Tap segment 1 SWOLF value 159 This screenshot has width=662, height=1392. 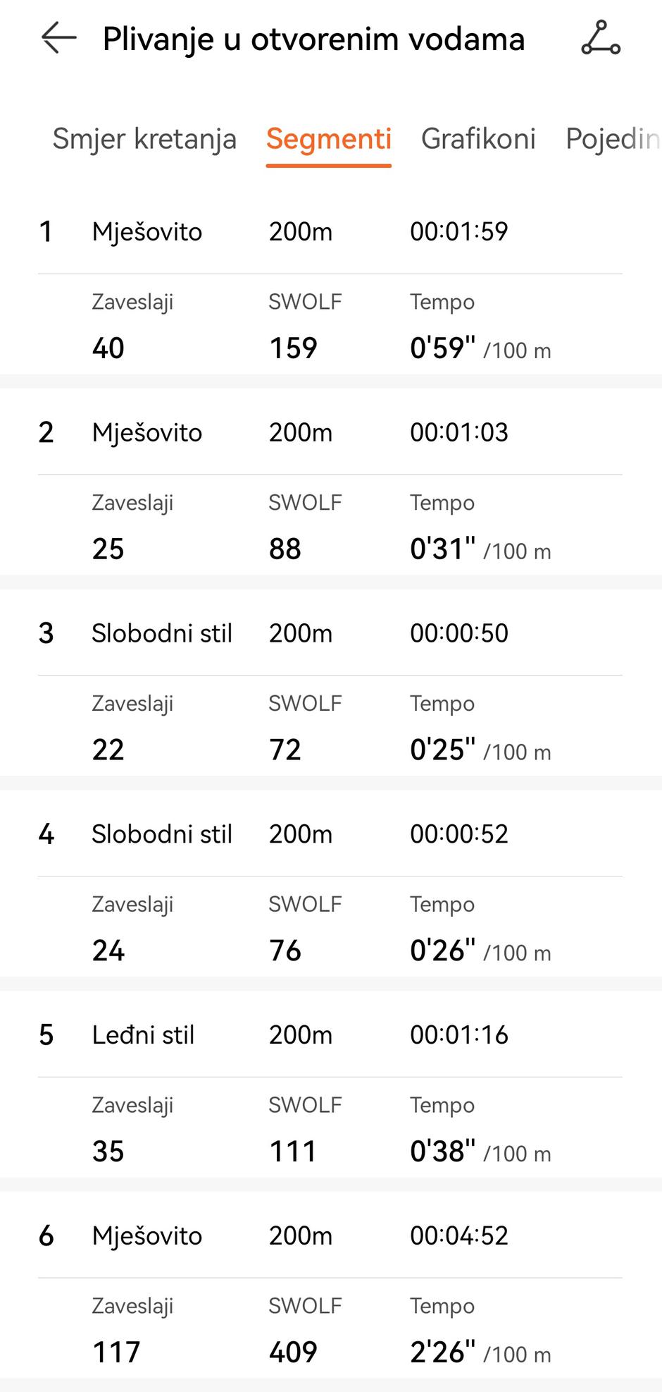(x=293, y=348)
